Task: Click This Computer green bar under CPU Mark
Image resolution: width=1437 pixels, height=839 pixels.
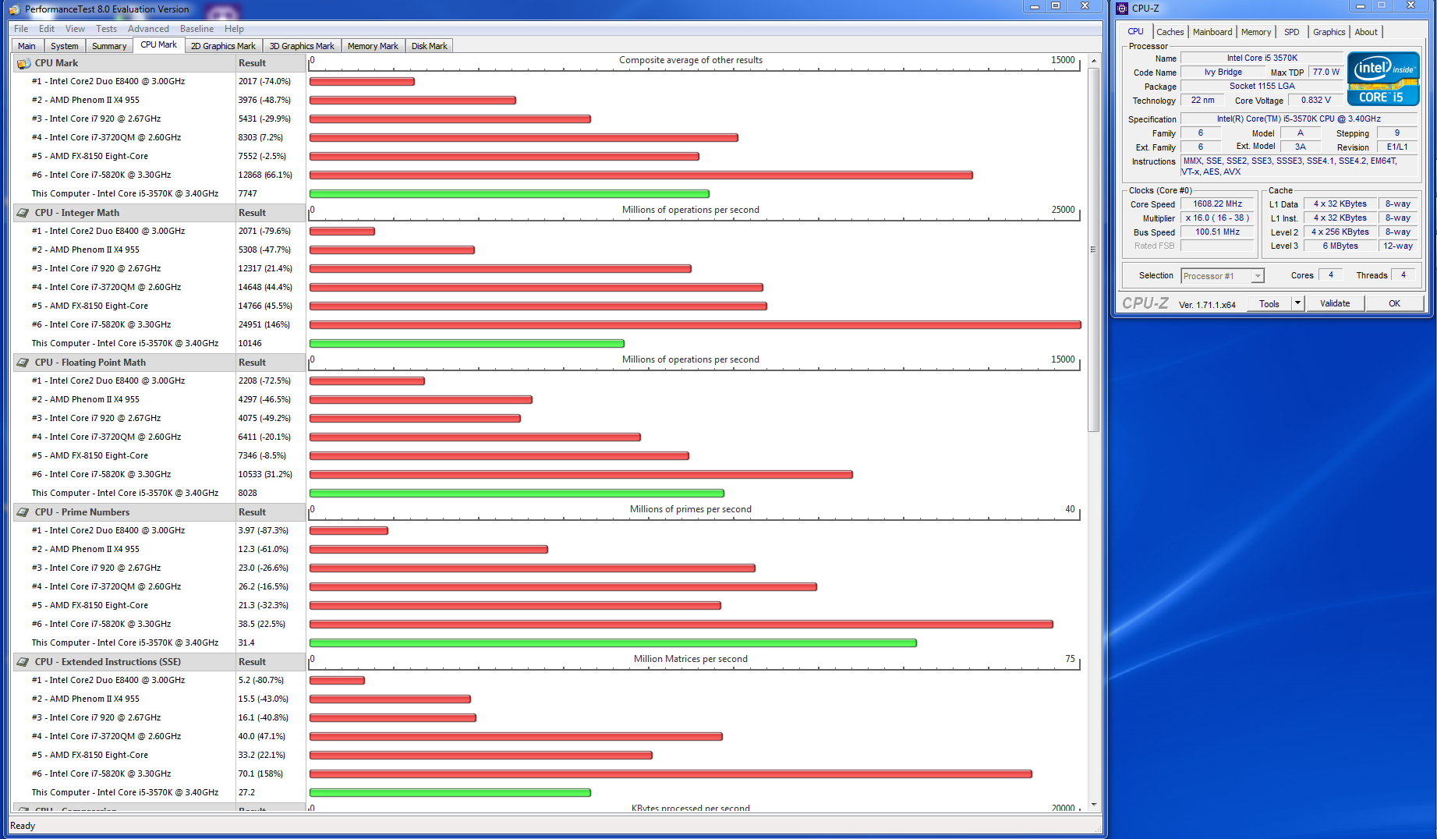Action: click(x=509, y=193)
